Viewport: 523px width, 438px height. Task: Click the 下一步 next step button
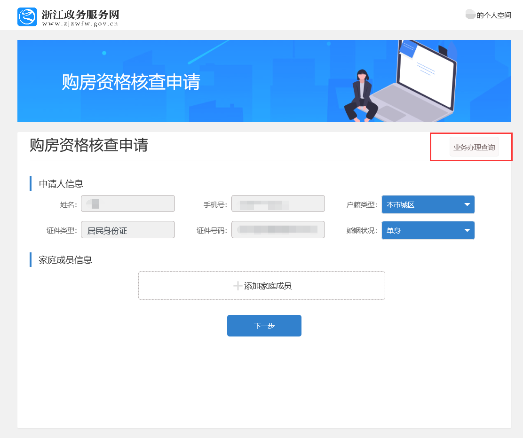[x=264, y=326]
